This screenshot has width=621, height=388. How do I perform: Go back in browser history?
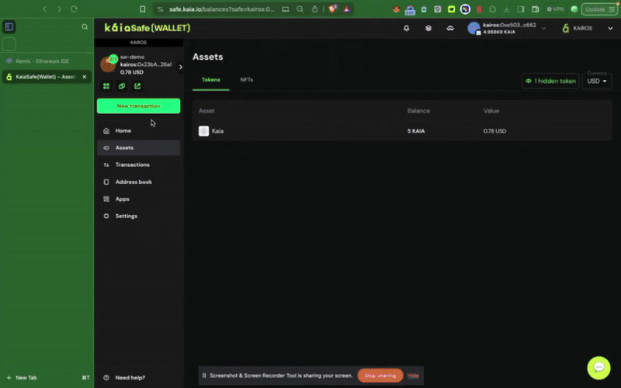click(x=45, y=9)
